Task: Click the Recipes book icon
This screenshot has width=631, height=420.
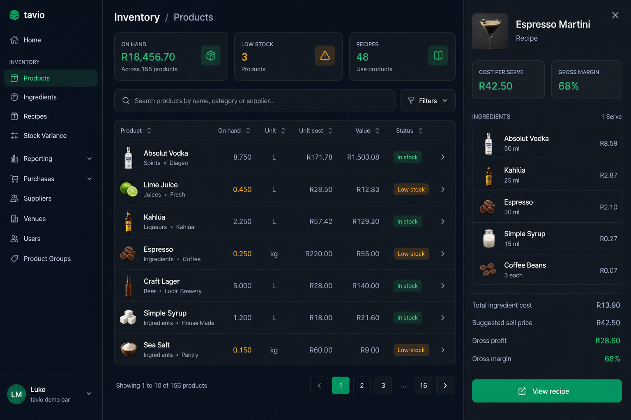Action: tap(438, 55)
